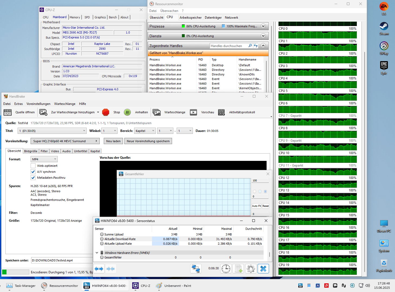Open the Arbeitsspeicher tab in Ressourcenmonitor
Viewport: 395px width, 292px height.
point(190,18)
